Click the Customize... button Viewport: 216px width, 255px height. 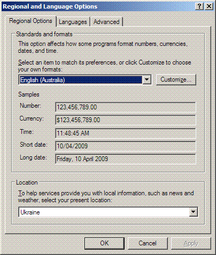[x=176, y=79]
